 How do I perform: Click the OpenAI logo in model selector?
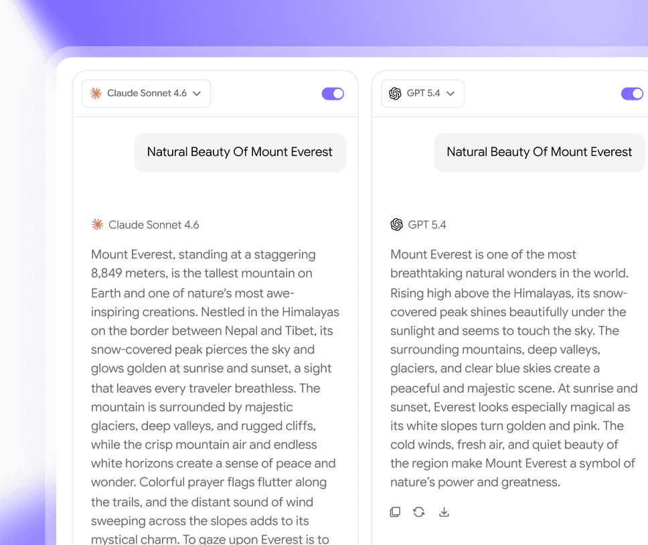[395, 93]
